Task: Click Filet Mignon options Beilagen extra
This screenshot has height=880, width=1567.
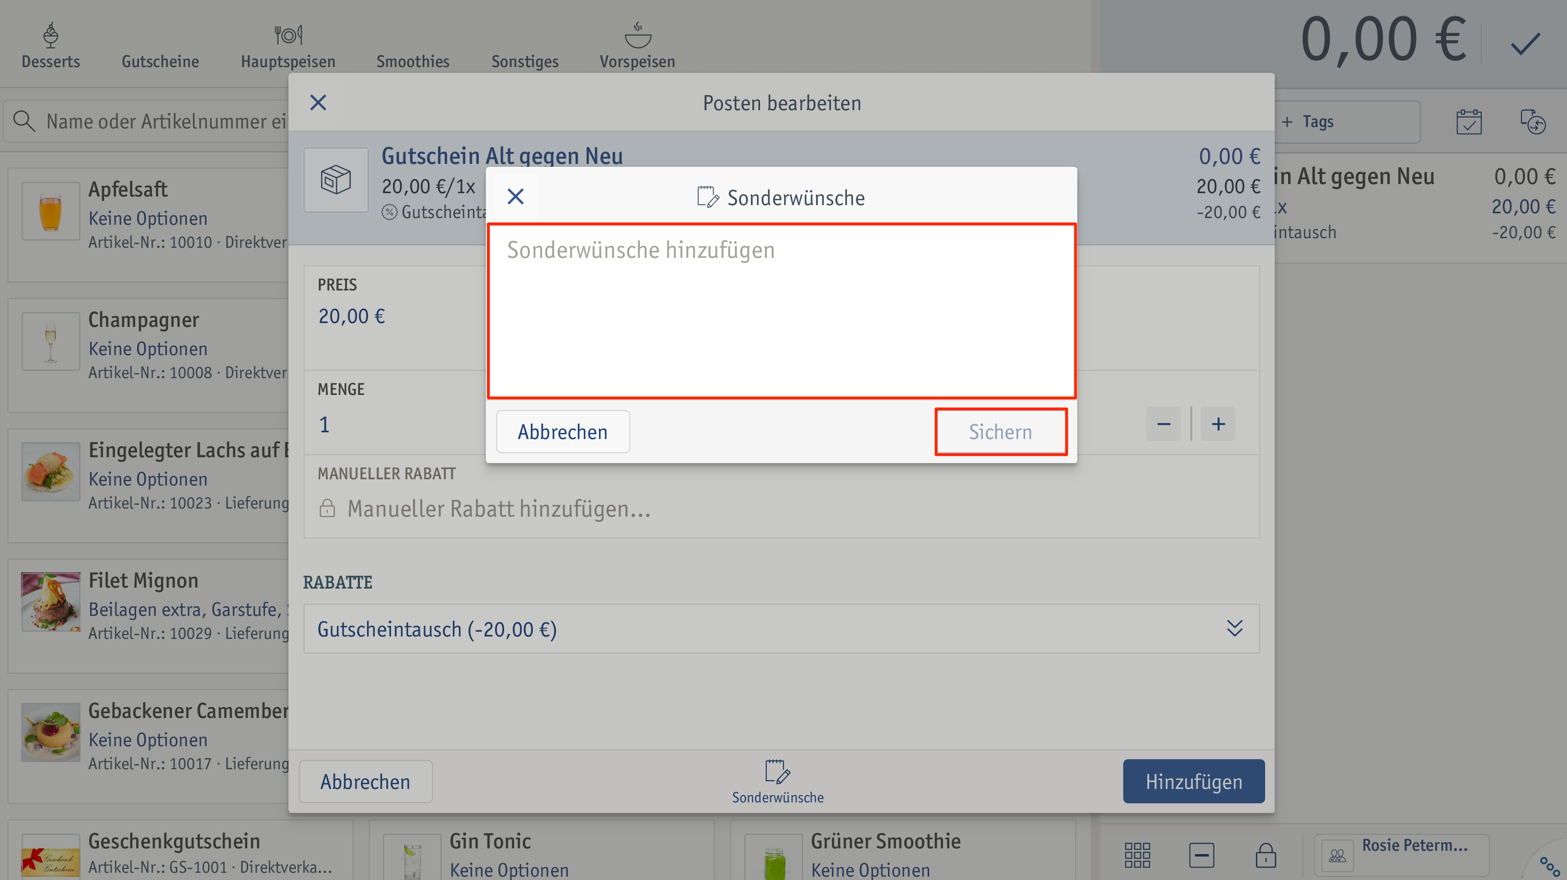Action: point(189,609)
